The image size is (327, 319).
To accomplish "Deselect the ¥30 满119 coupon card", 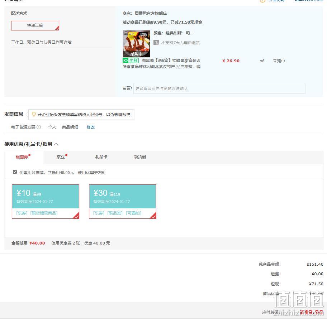I will pyautogui.click(x=123, y=202).
